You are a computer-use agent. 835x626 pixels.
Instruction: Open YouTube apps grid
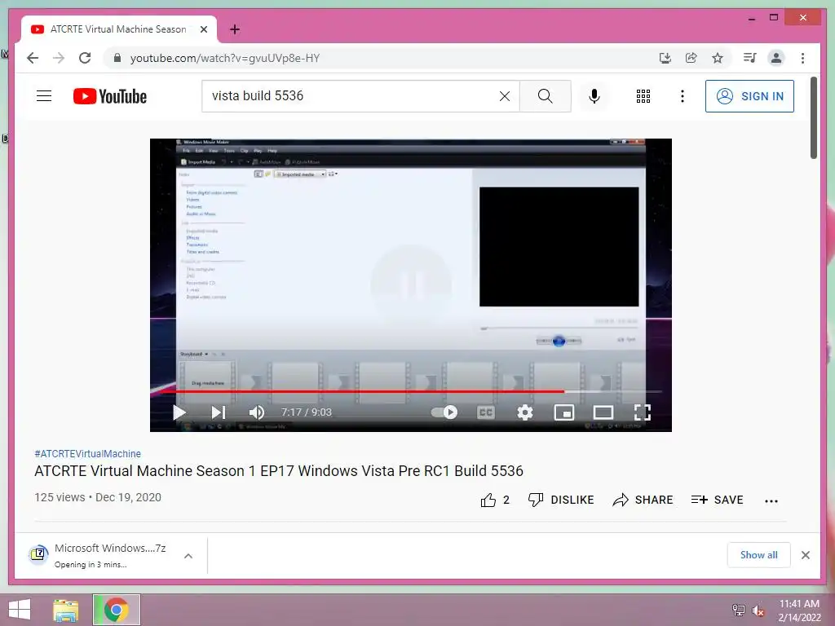coord(643,96)
